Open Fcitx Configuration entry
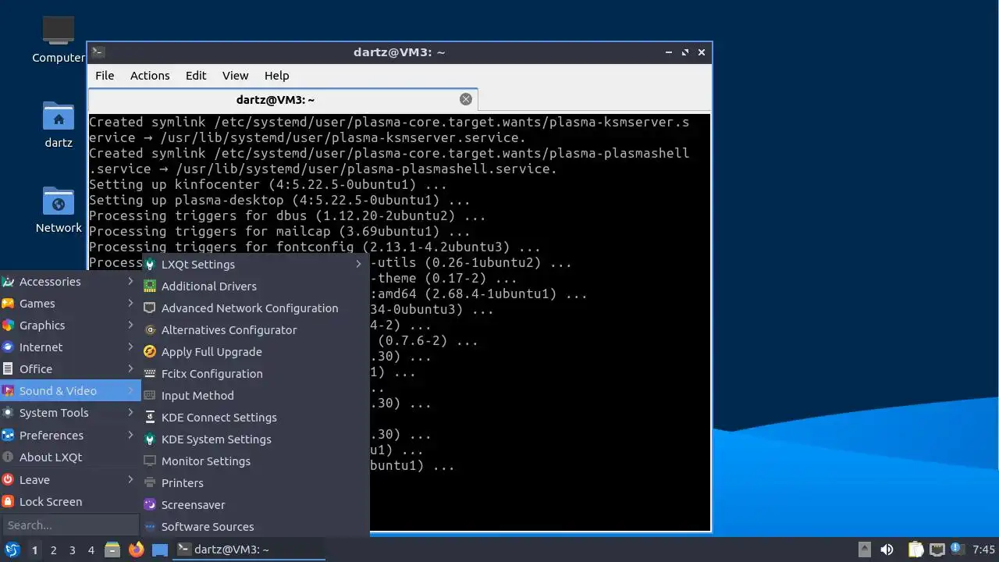 click(x=255, y=374)
